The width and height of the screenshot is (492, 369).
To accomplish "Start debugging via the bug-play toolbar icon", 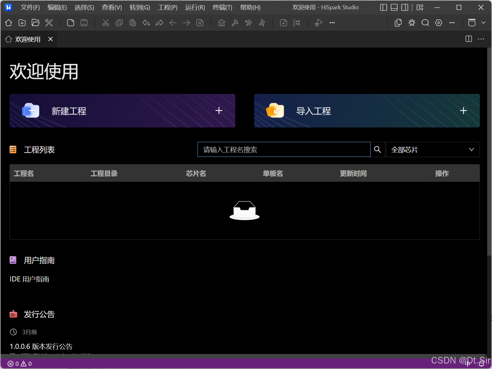I will [318, 23].
